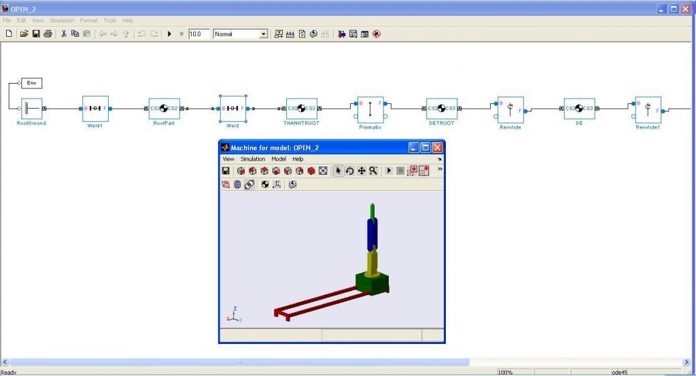Toggle convex hulls display icon

tap(226, 185)
